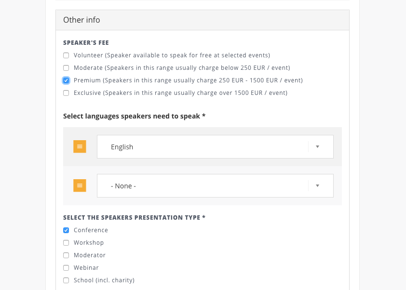
Task: Open the None language dropdown
Action: coord(203,186)
